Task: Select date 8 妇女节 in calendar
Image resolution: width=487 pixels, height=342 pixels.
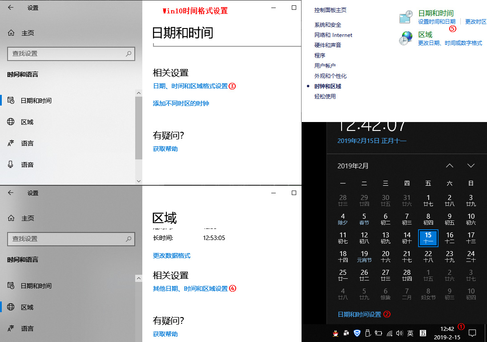Action: [x=428, y=294]
